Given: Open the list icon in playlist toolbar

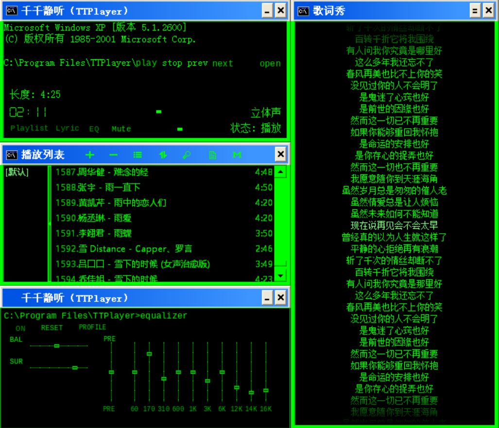Looking at the screenshot, I should click(x=138, y=155).
